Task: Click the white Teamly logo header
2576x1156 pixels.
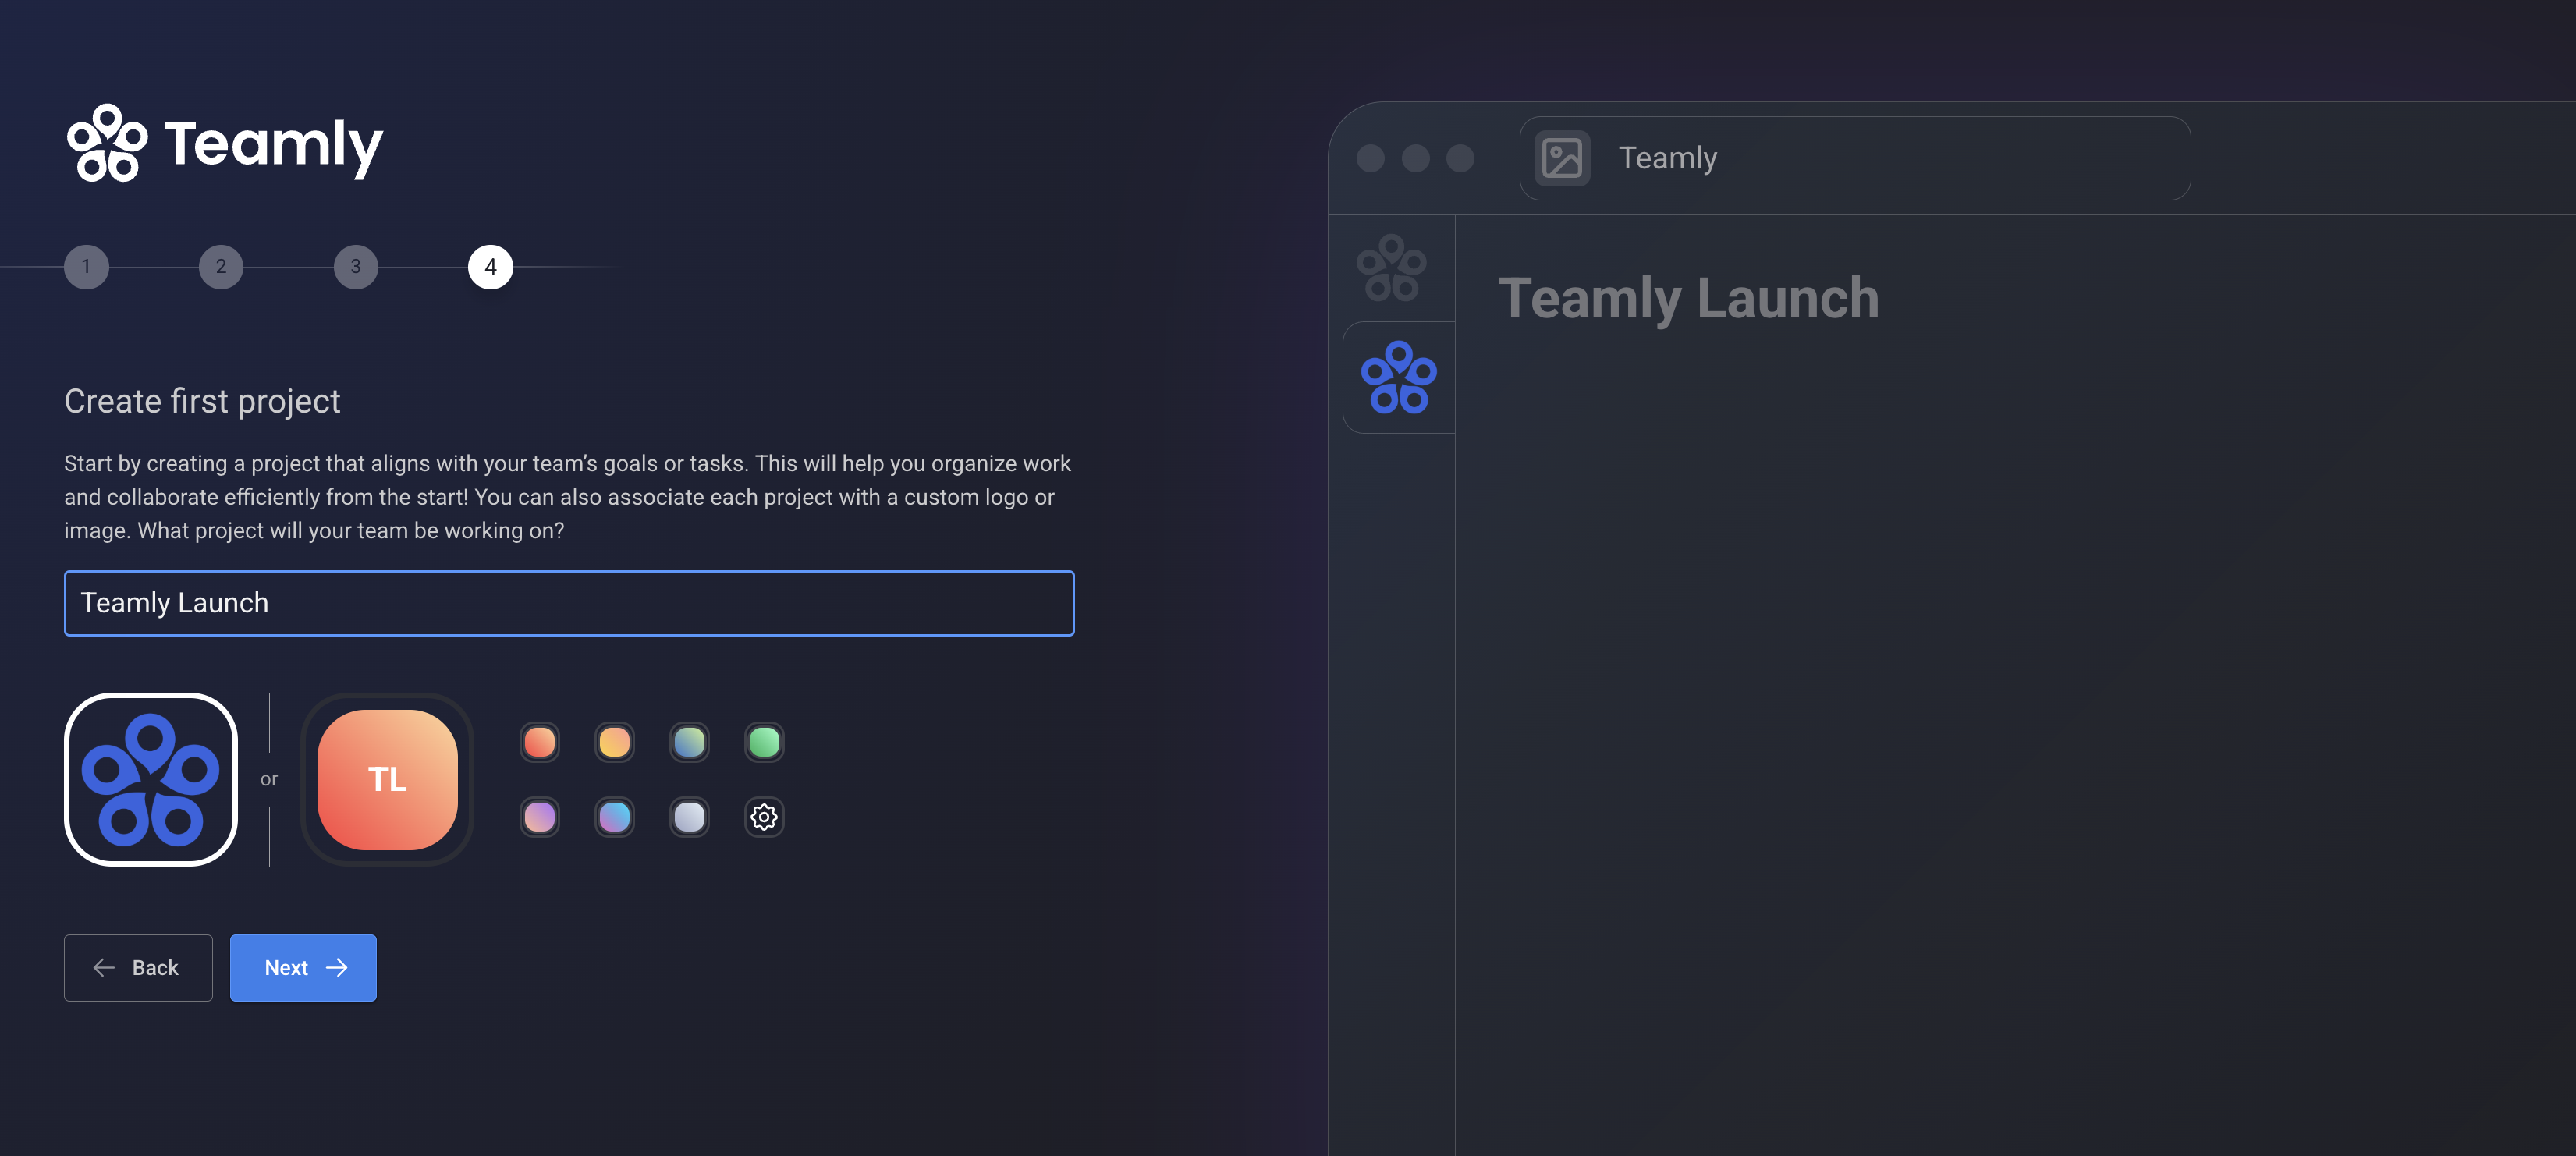Action: coord(224,144)
